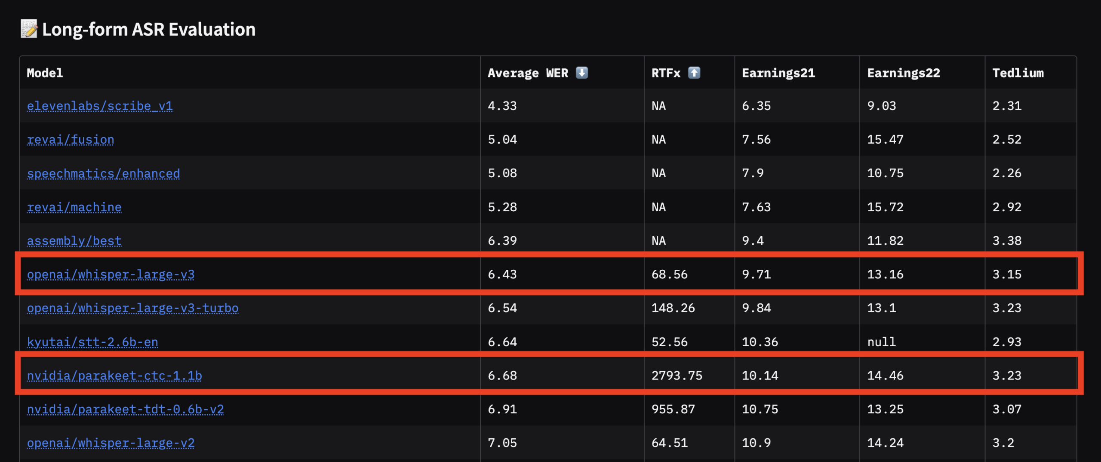
Task: Visit the assembly/best model link
Action: click(74, 240)
